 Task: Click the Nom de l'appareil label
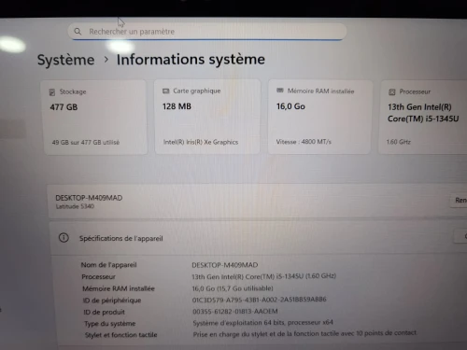(x=108, y=265)
